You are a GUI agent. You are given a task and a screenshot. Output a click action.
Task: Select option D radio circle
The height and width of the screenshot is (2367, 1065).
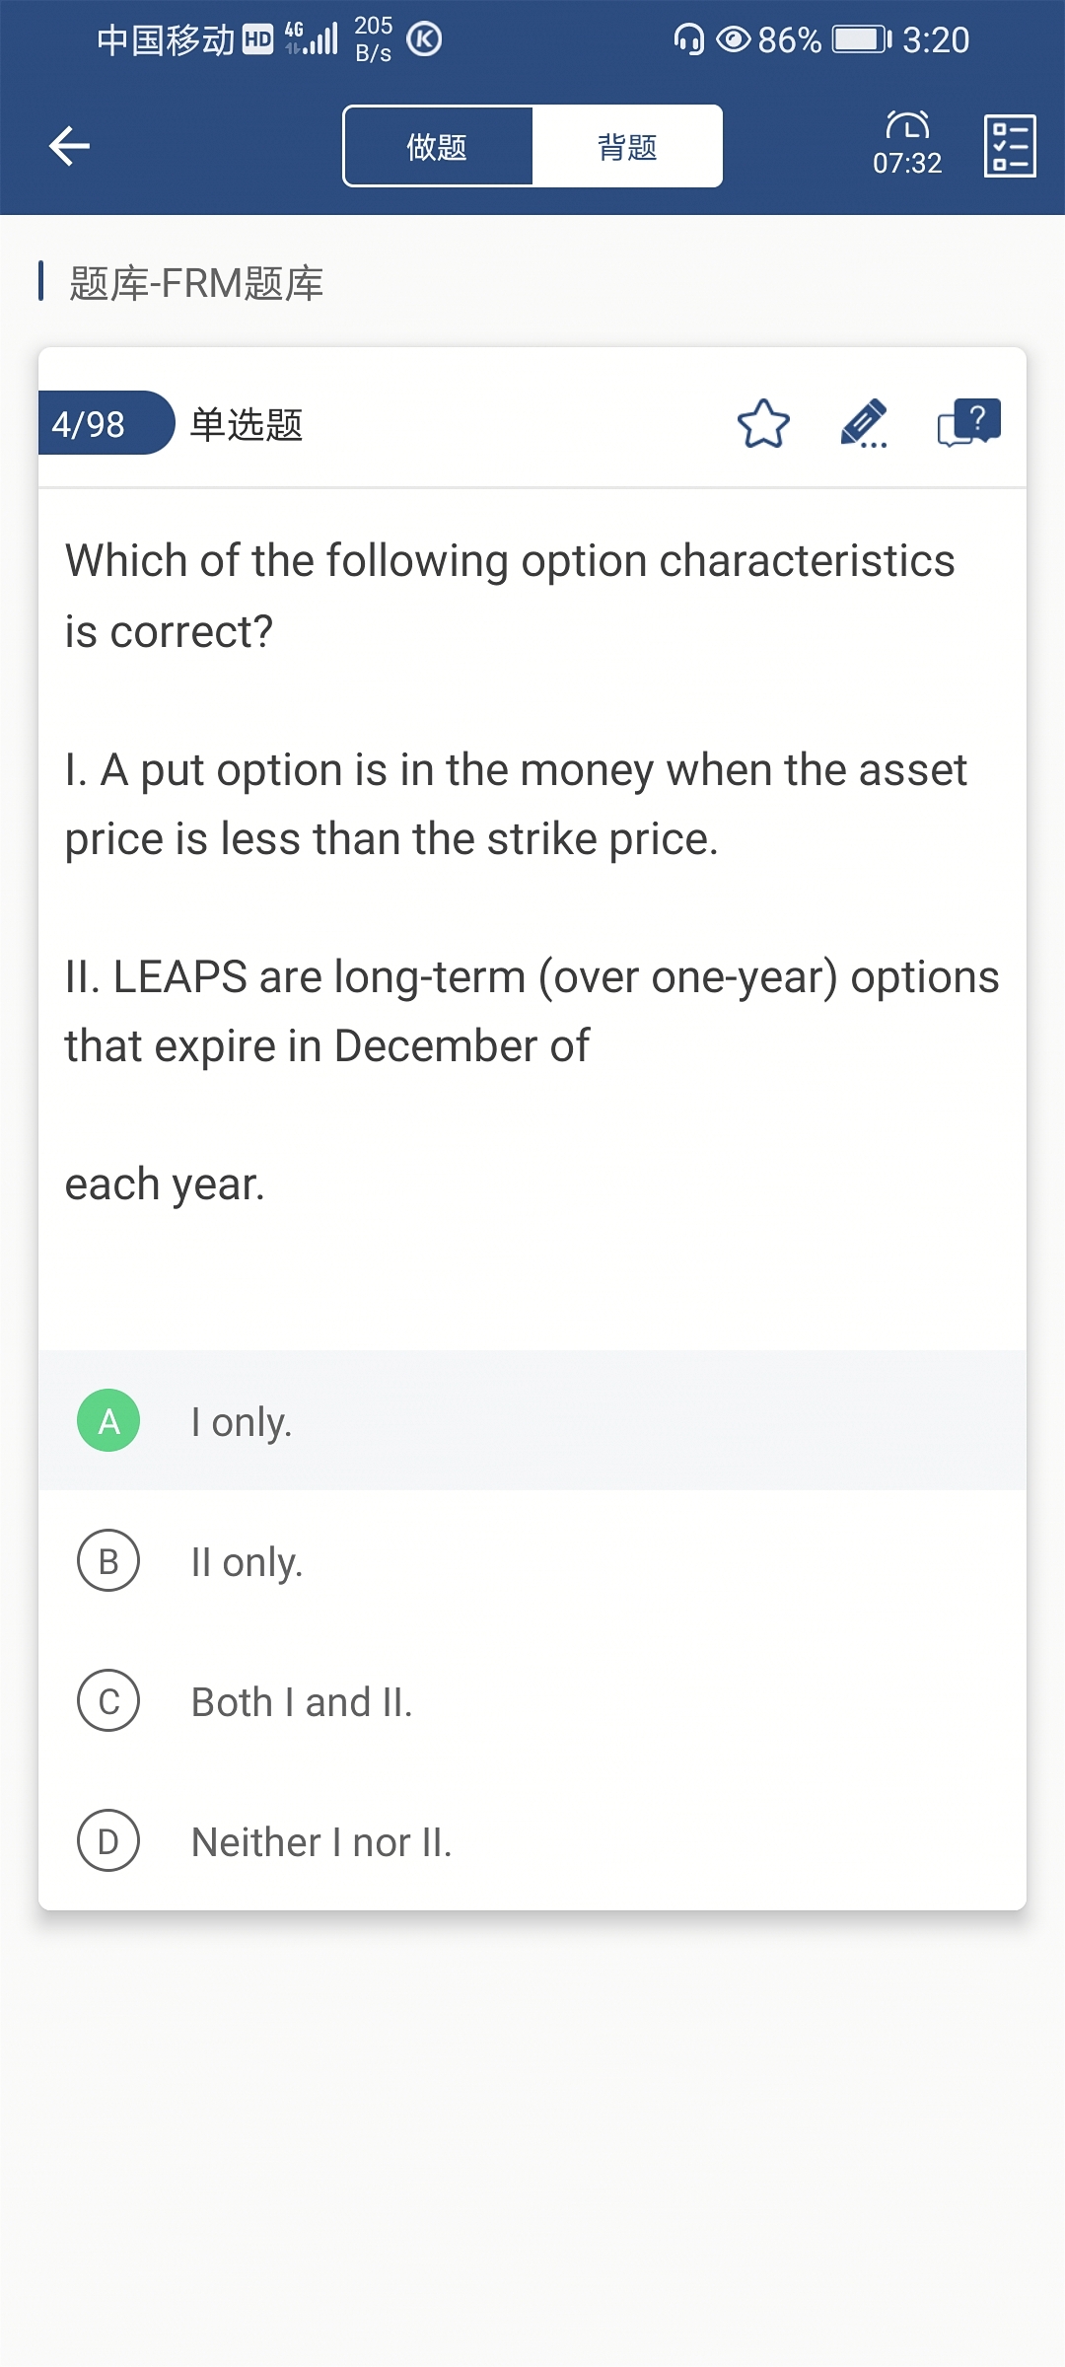tap(108, 1840)
